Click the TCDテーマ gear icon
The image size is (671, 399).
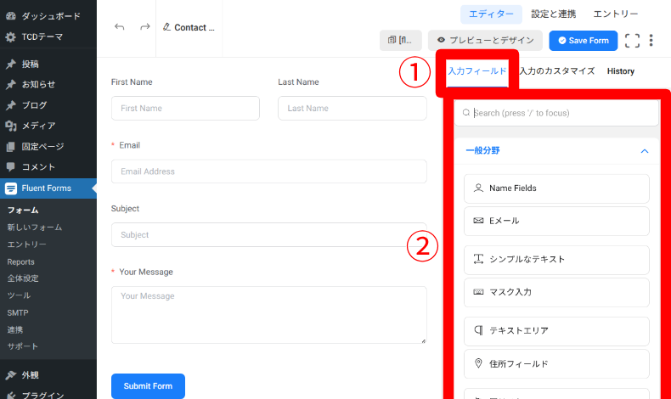[11, 37]
